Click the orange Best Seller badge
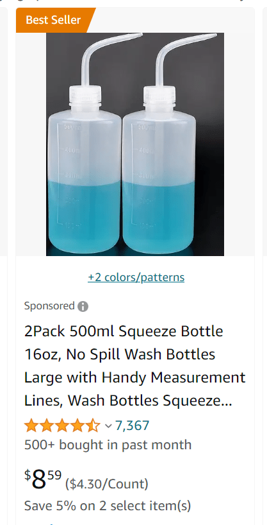This screenshot has width=267, height=525. (54, 20)
